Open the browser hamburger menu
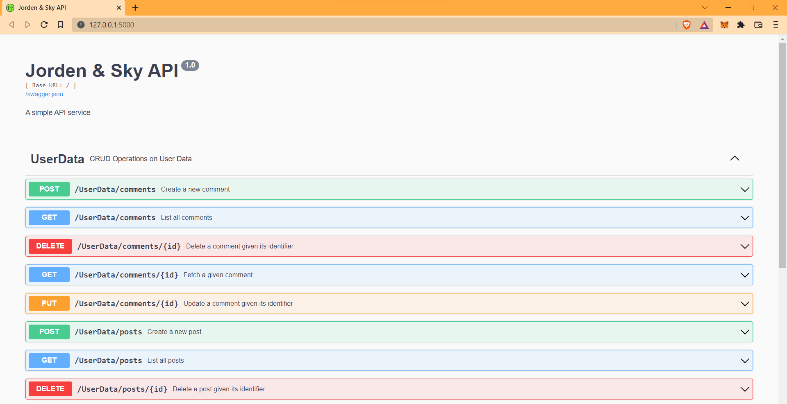Image resolution: width=787 pixels, height=404 pixels. tap(776, 25)
